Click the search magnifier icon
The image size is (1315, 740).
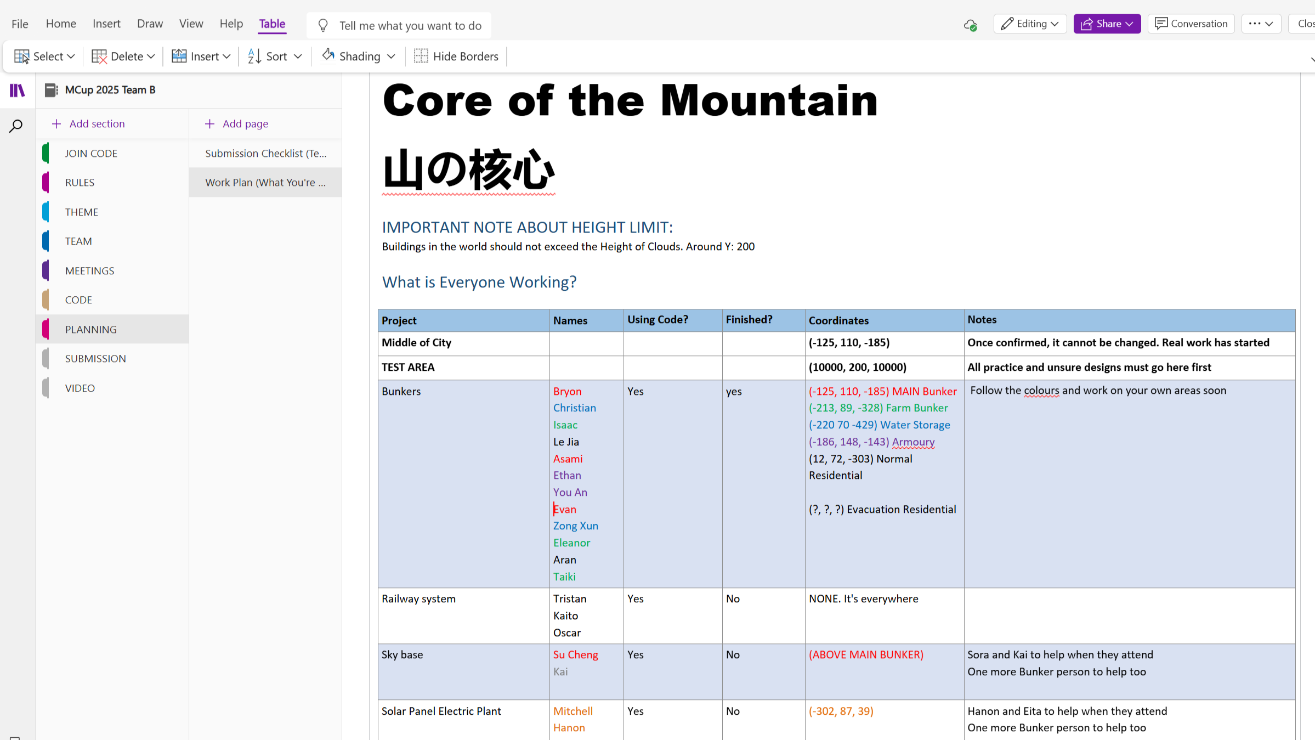pos(16,126)
